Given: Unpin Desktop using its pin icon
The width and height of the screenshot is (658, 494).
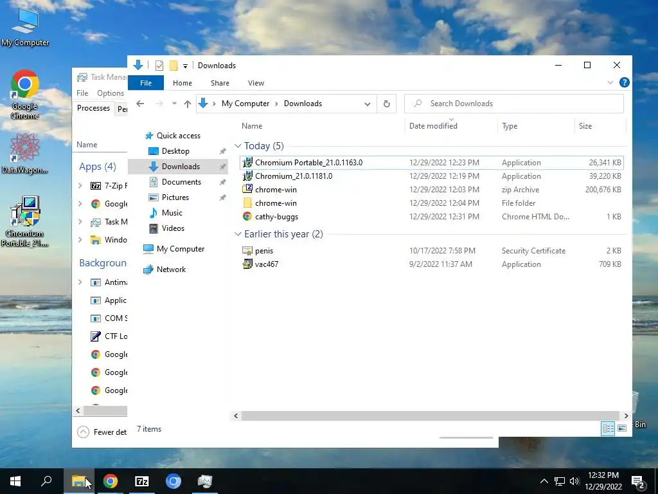Looking at the screenshot, I should [222, 151].
